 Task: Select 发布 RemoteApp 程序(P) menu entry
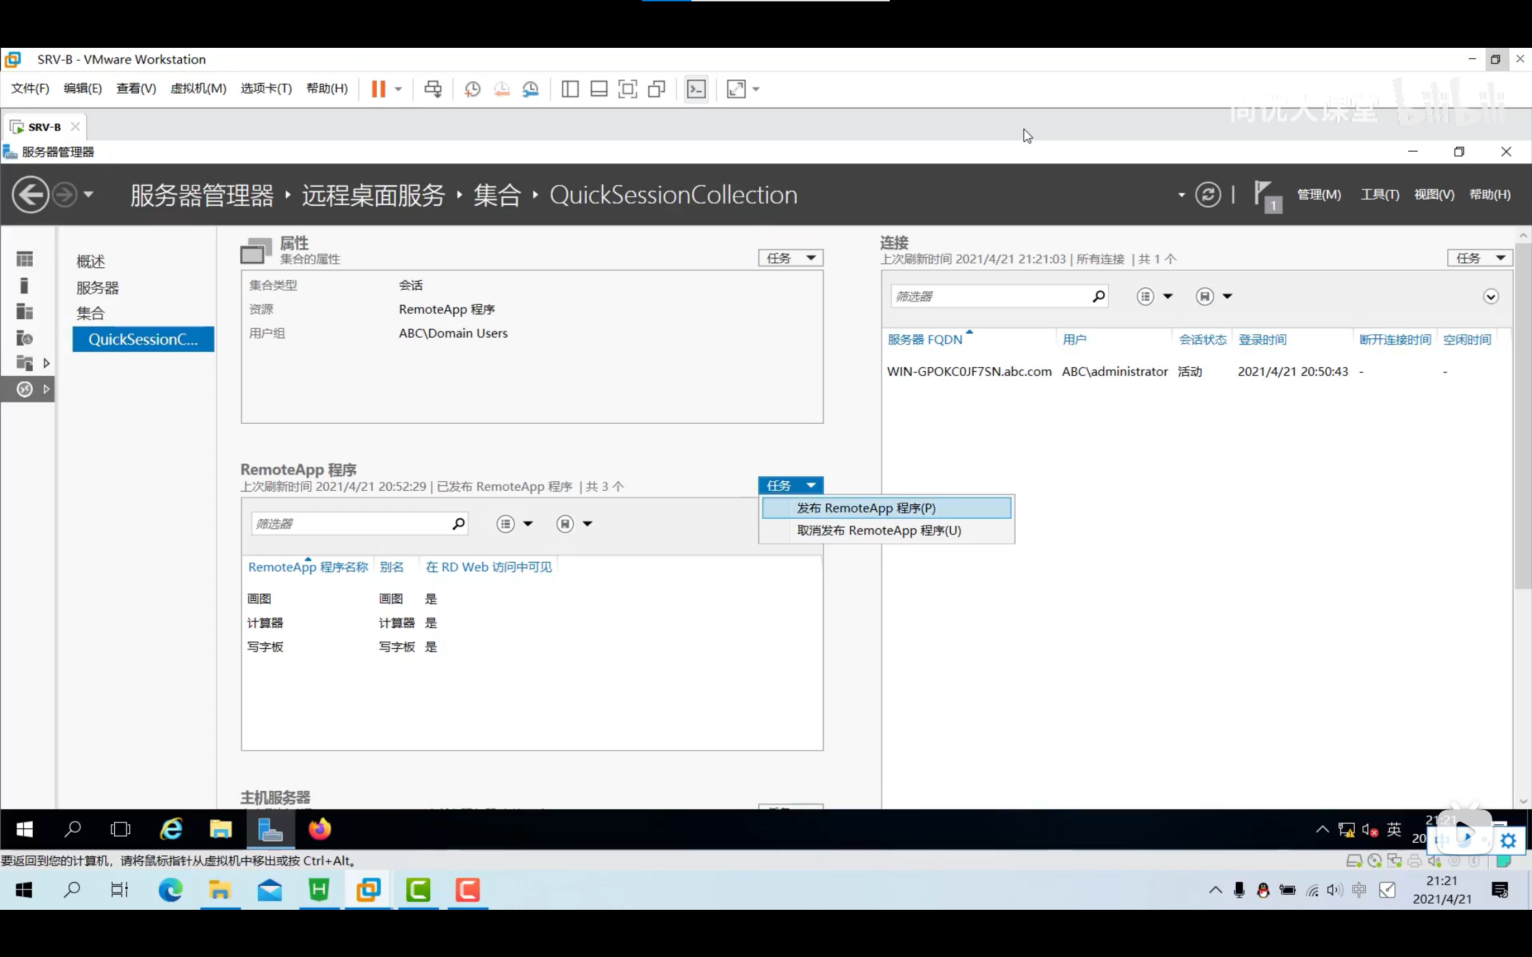click(x=866, y=508)
